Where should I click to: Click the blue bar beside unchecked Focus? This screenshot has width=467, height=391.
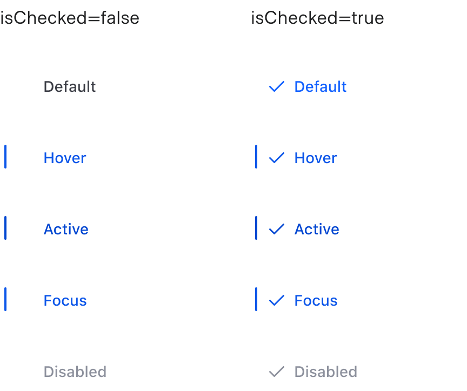point(5,299)
